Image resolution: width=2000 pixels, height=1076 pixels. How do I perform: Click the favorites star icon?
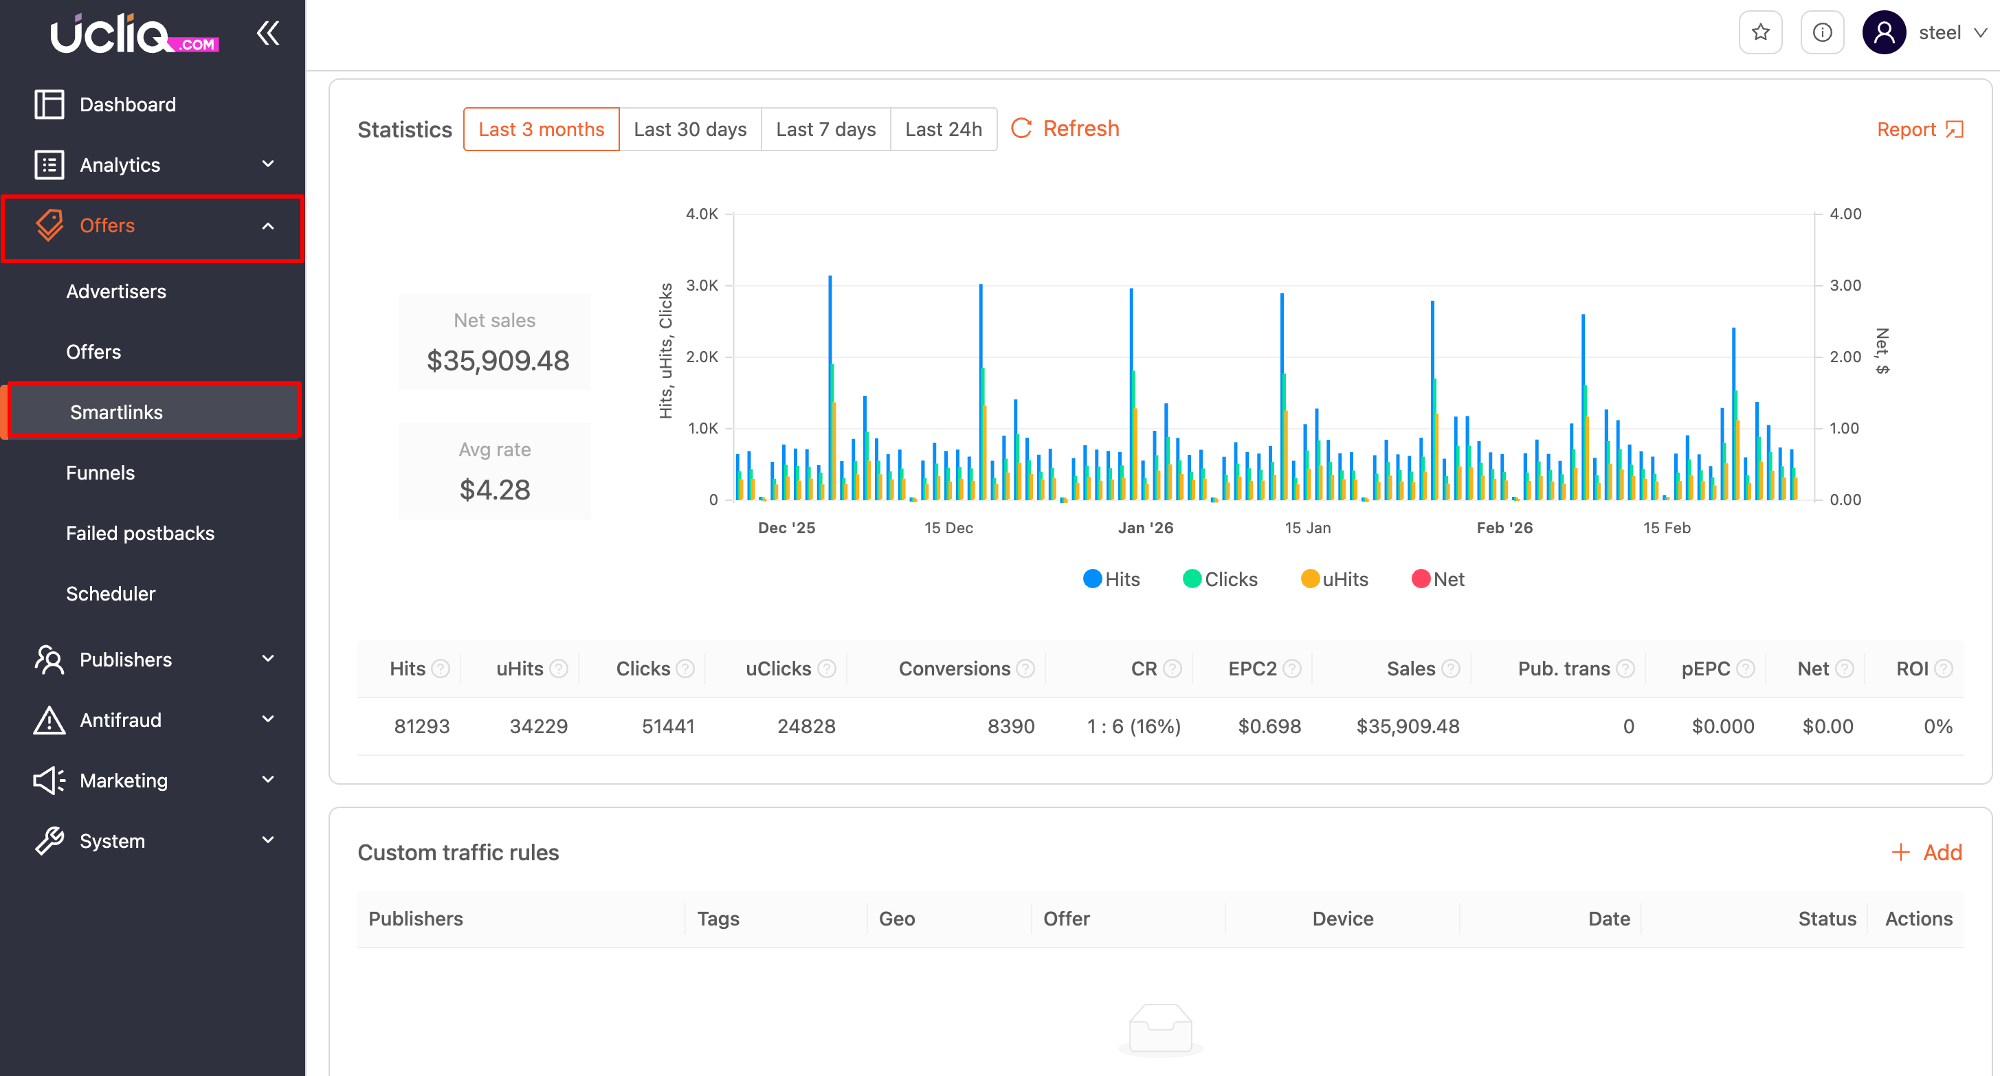(x=1760, y=32)
